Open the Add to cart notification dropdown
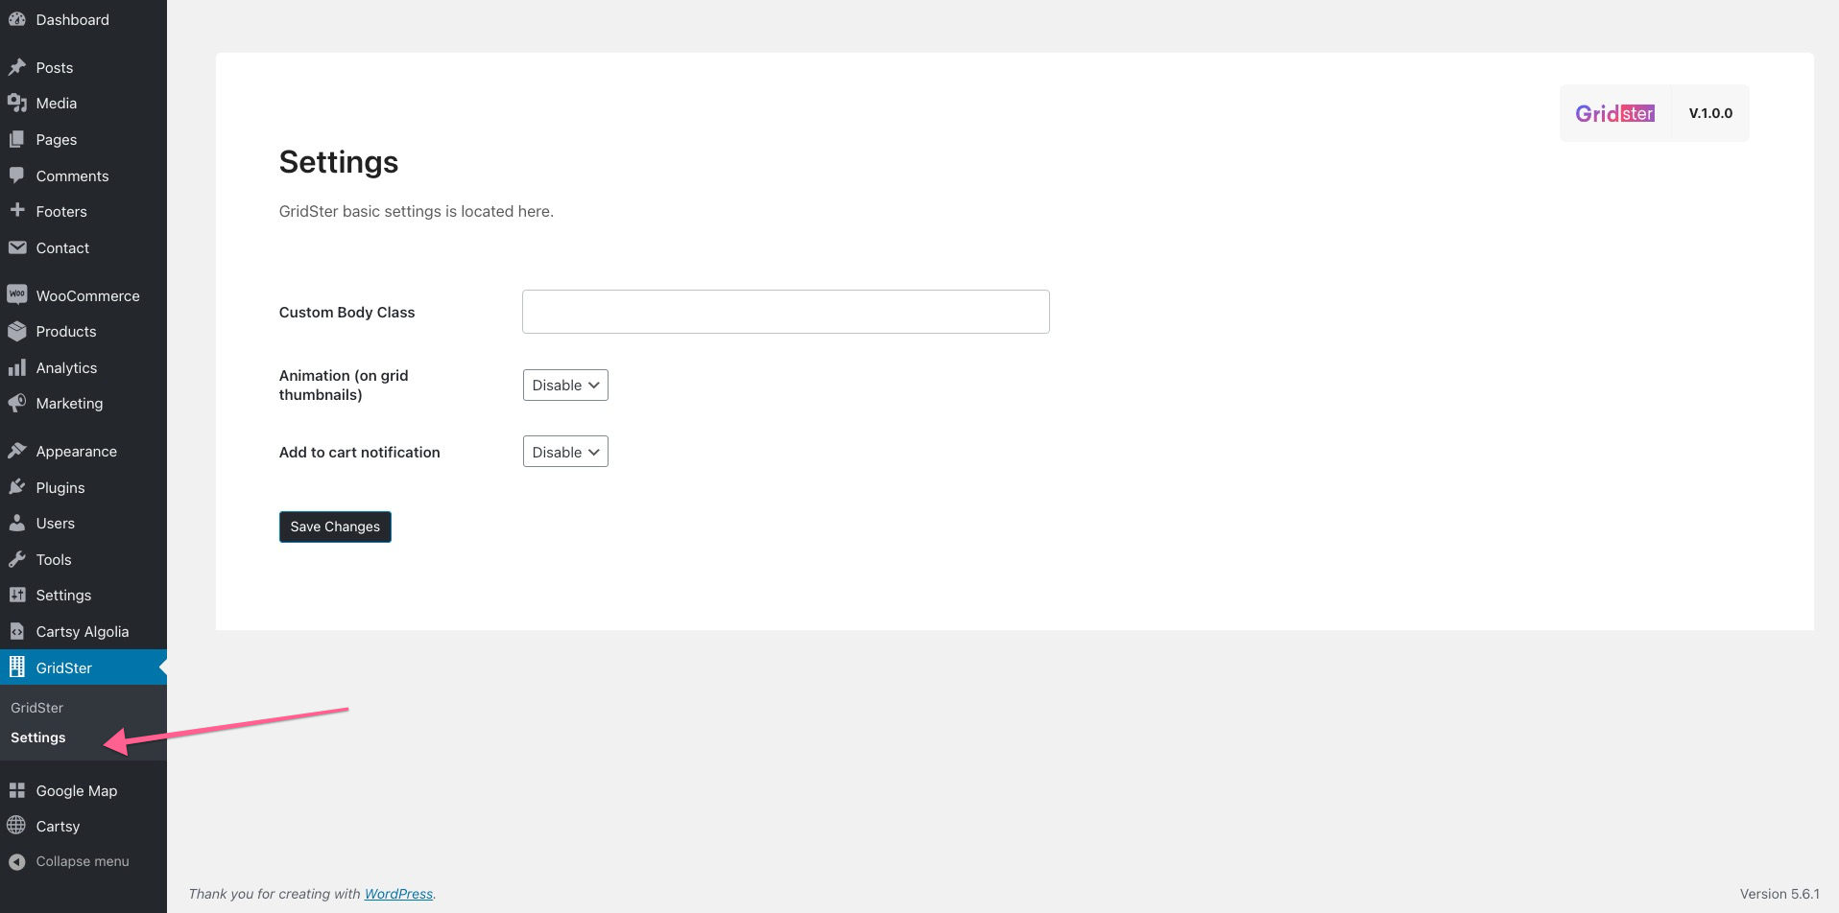Viewport: 1839px width, 913px height. [x=565, y=452]
